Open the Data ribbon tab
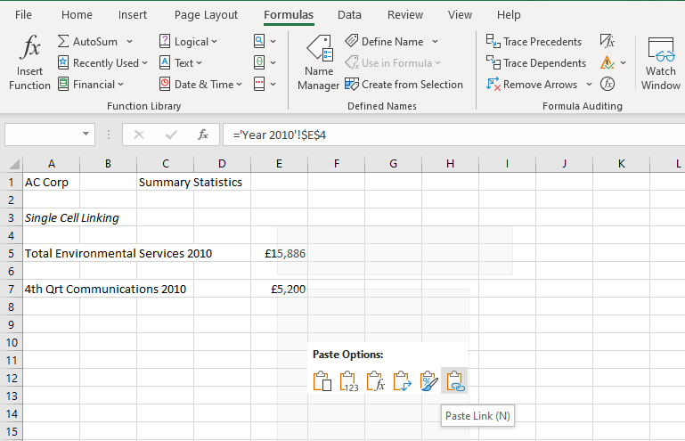Viewport: 685px width, 441px height. (x=349, y=14)
